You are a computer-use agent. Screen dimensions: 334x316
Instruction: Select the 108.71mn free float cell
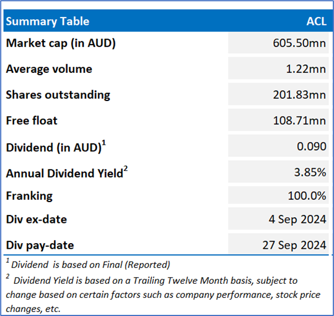coord(278,120)
